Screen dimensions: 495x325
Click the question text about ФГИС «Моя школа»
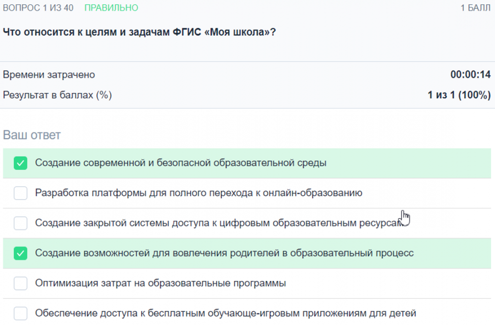click(139, 32)
